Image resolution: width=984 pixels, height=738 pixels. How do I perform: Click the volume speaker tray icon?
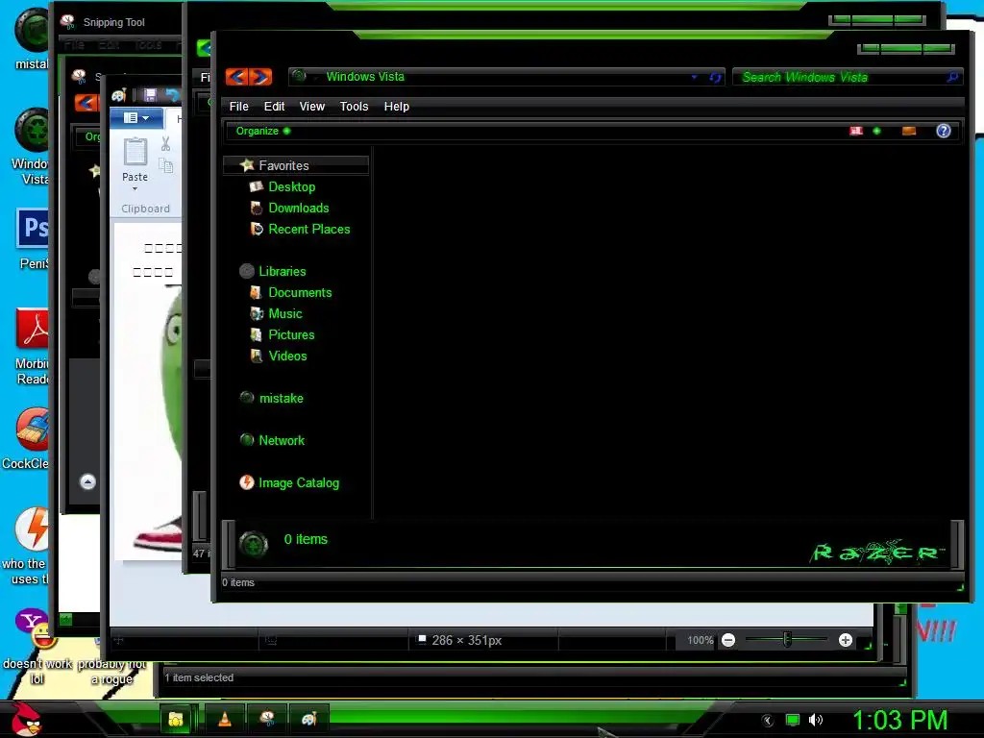[x=815, y=720]
